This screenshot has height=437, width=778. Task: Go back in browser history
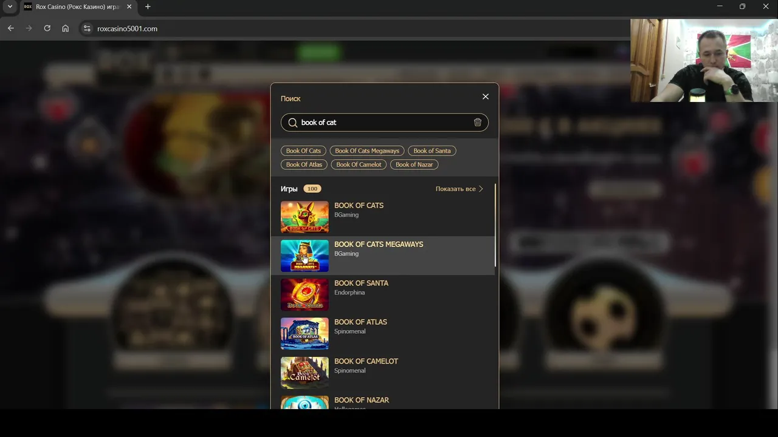click(x=10, y=29)
